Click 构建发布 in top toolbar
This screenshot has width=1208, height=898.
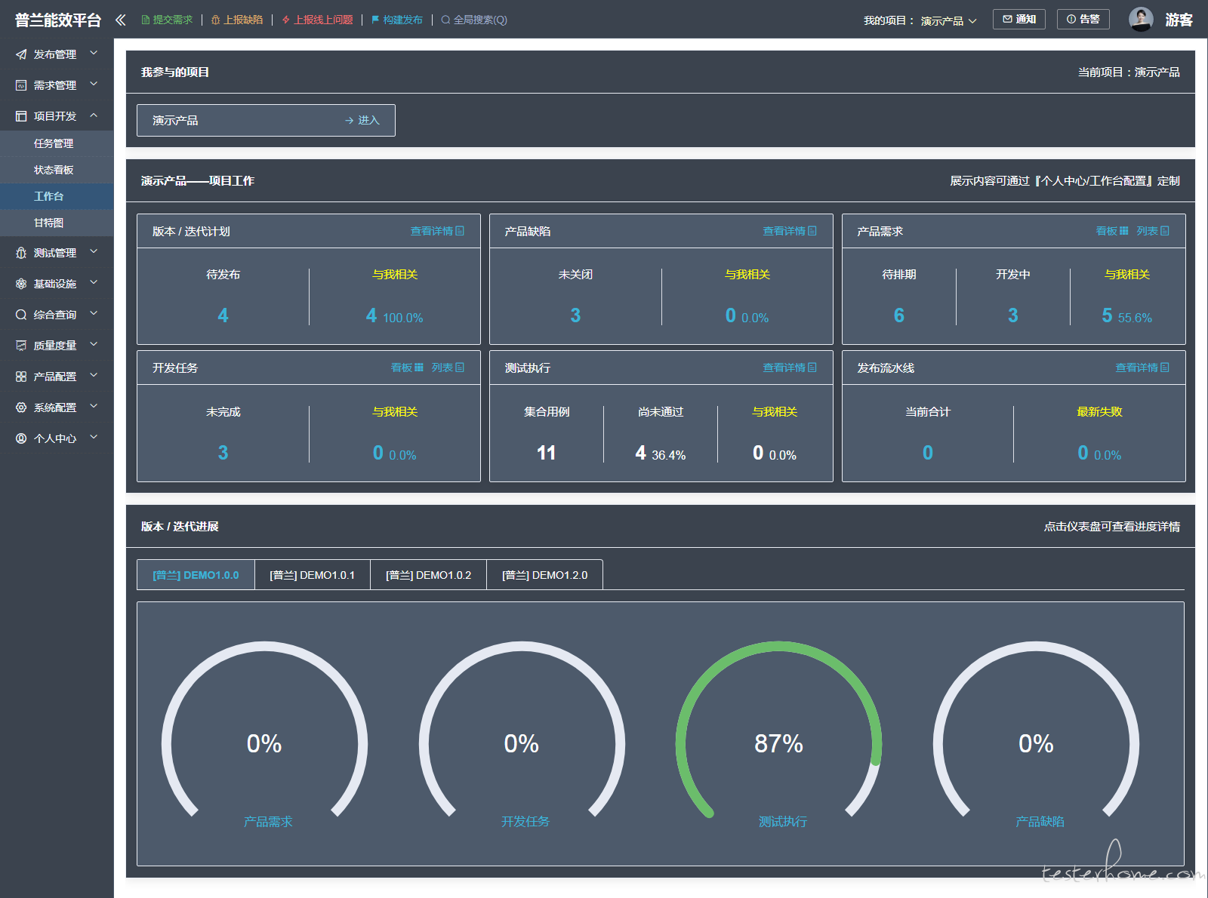(x=397, y=20)
